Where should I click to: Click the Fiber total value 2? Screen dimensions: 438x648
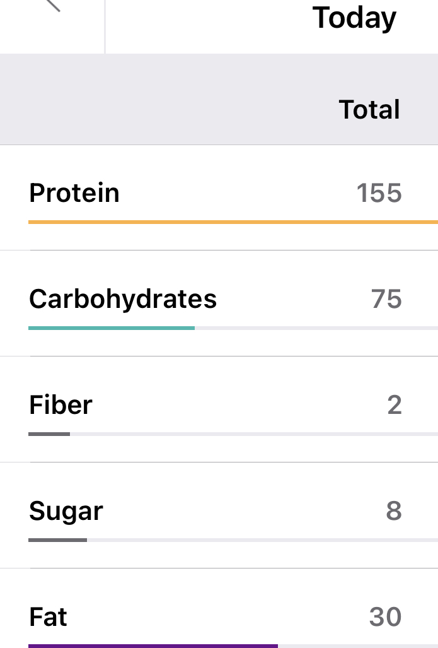coord(395,405)
